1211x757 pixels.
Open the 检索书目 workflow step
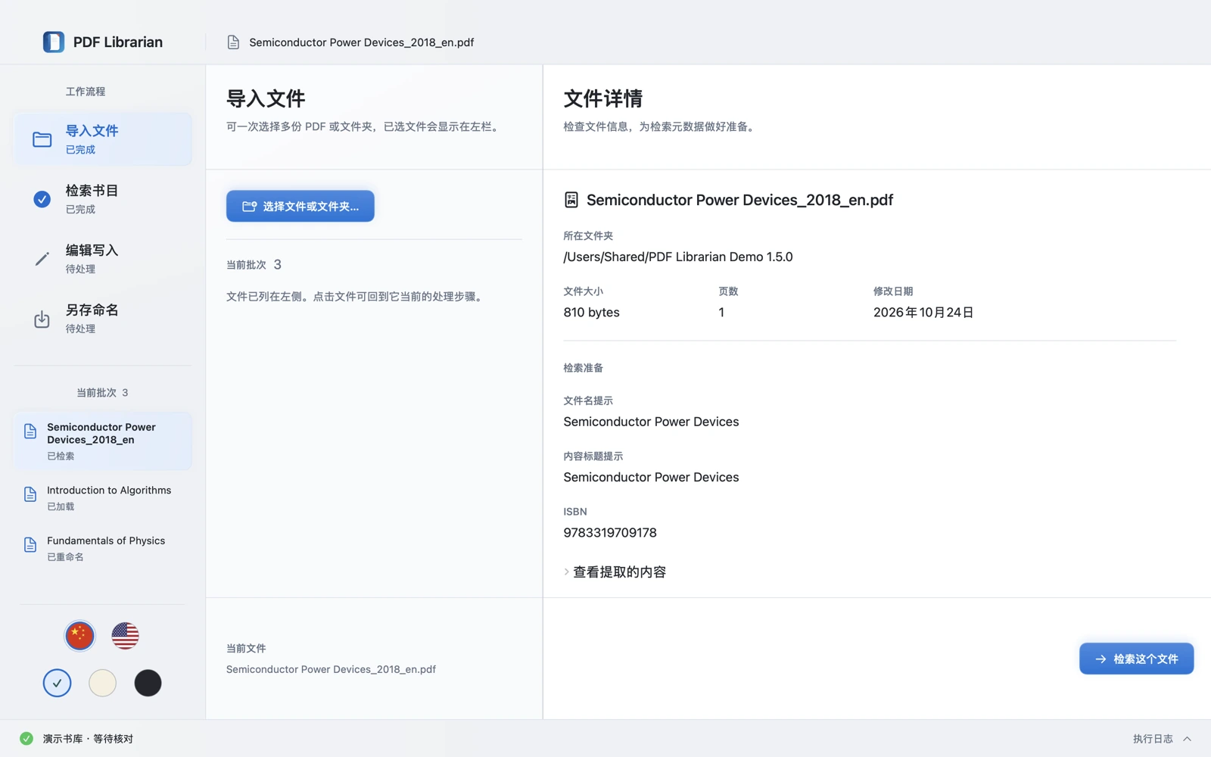click(103, 199)
